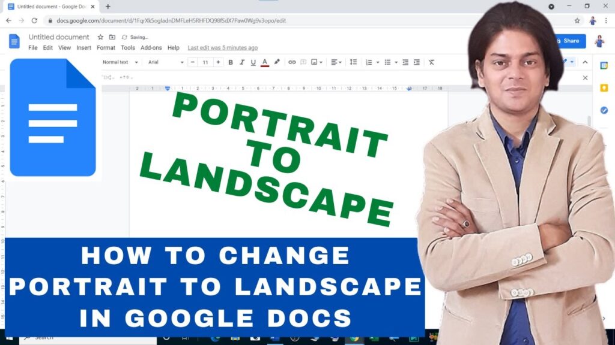Select the right indent marker on the ruler

point(409,89)
